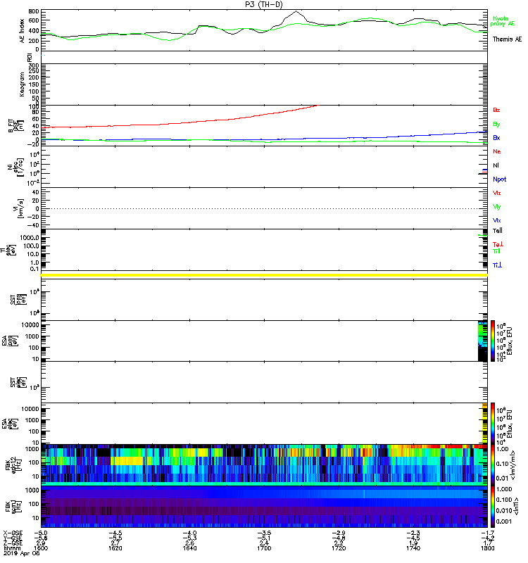This screenshot has height=563, width=528.
Task: Click the Eflux, EFU label beside ion color bar
Action: tap(510, 341)
